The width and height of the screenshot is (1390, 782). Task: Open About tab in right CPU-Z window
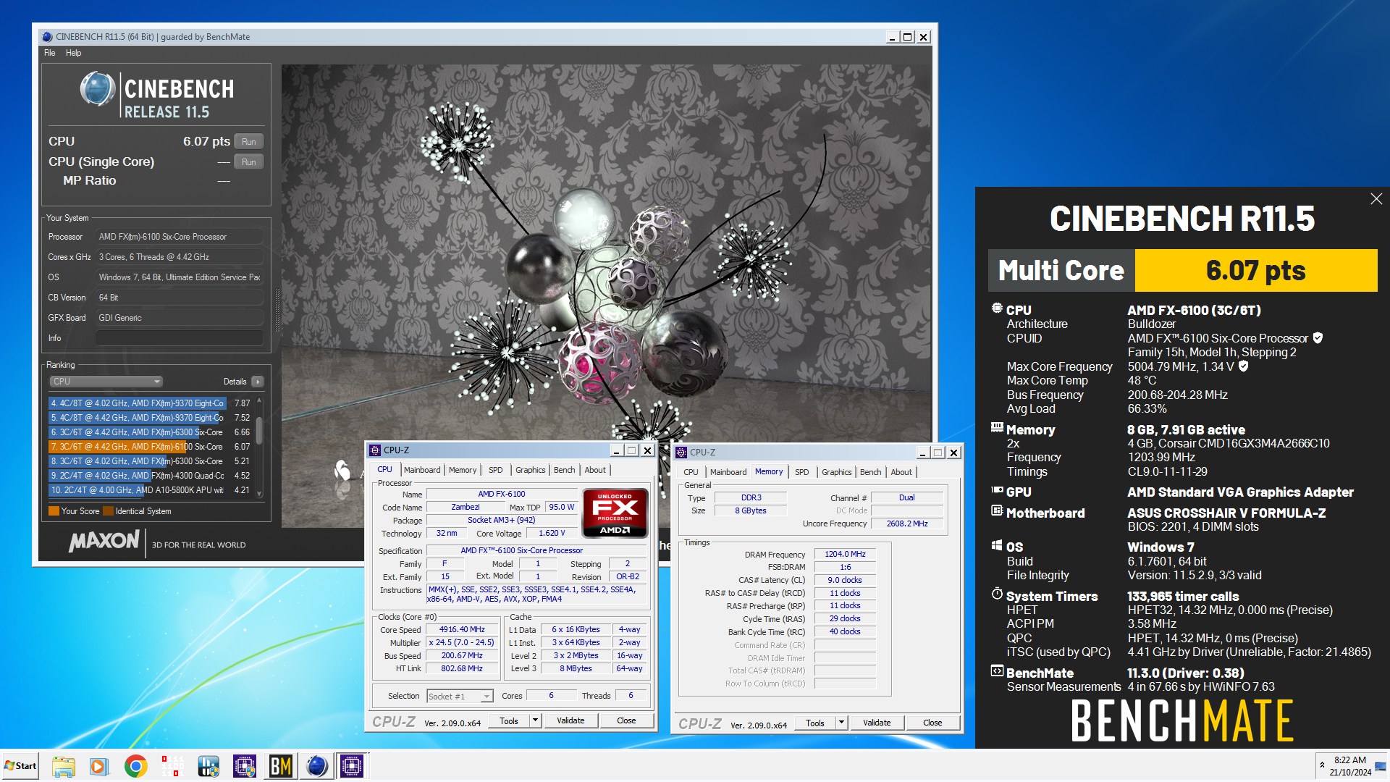point(901,472)
